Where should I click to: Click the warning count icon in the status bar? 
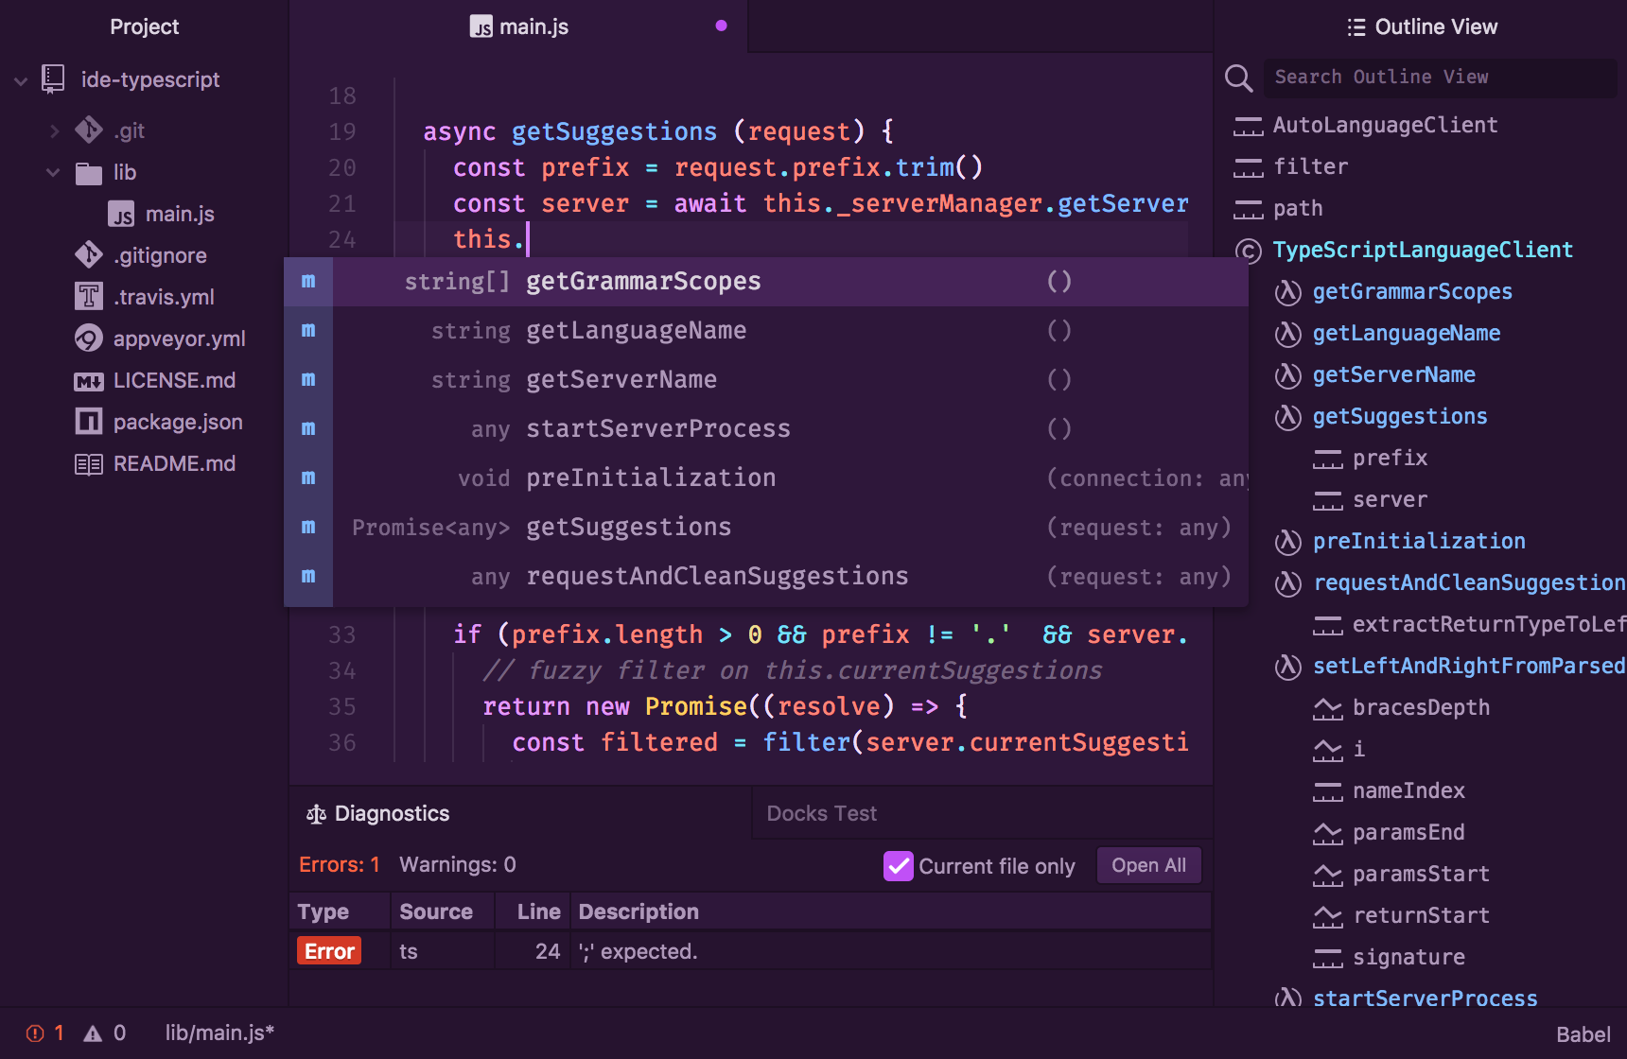click(93, 1033)
